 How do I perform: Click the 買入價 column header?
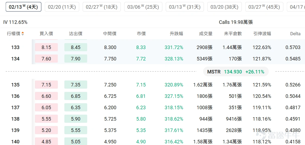[46, 34]
